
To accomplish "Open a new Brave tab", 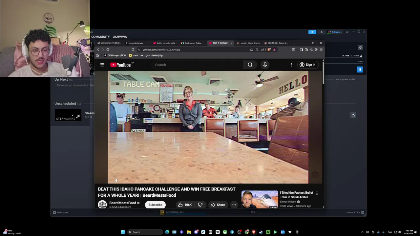I will [293, 43].
